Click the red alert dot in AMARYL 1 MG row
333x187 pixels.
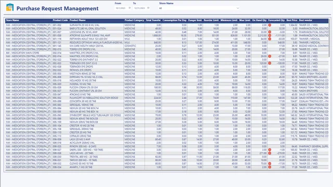pyautogui.click(x=270, y=167)
